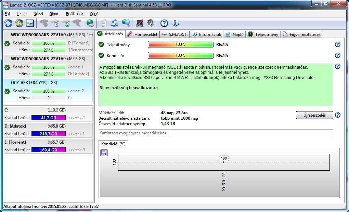This screenshot has width=349, height=212.
Task: Click the Teljesítmény 100 % gradient bar
Action: click(x=181, y=44)
